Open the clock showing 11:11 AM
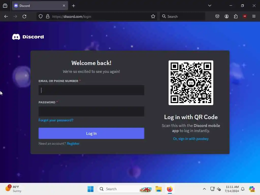Screen dimensions: 260x195 [x=232, y=189]
